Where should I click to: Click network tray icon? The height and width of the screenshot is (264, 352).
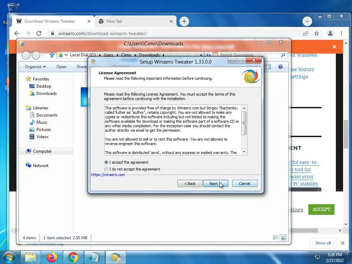[x=317, y=257]
